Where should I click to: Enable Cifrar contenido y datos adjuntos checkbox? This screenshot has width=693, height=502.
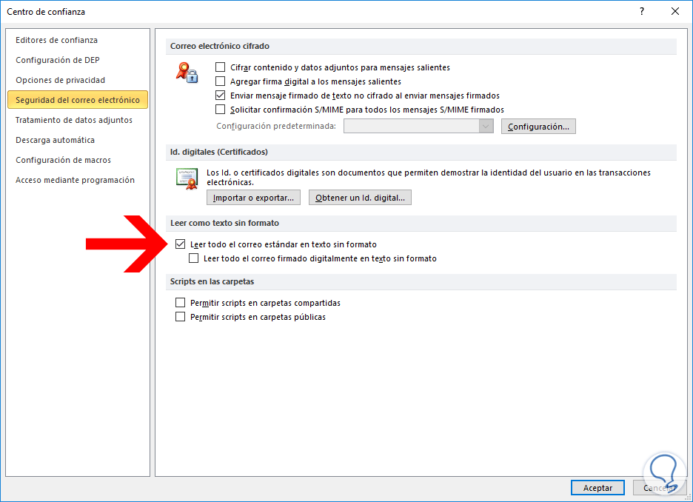coord(220,67)
